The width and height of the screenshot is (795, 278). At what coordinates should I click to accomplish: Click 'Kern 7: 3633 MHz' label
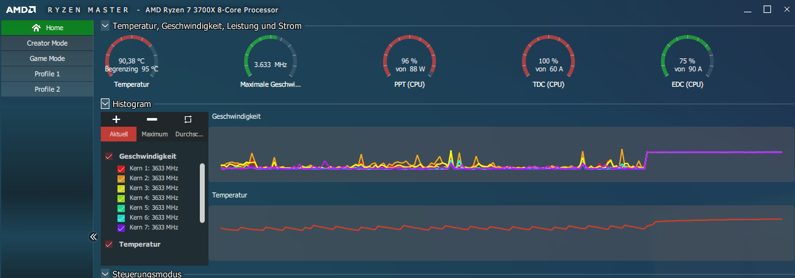coord(154,227)
